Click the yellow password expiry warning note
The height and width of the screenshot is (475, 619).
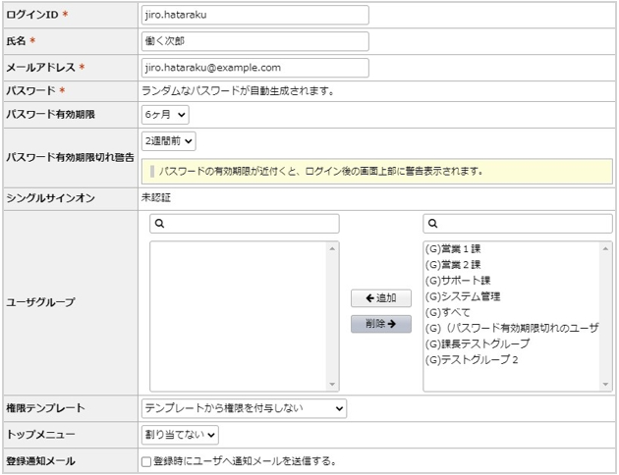[377, 172]
